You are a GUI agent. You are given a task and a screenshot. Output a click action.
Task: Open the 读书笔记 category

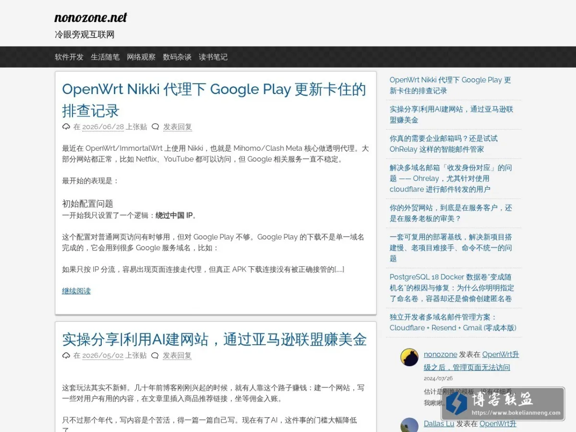[213, 57]
